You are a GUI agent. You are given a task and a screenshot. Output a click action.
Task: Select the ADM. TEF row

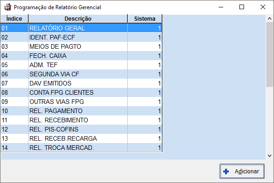point(81,65)
